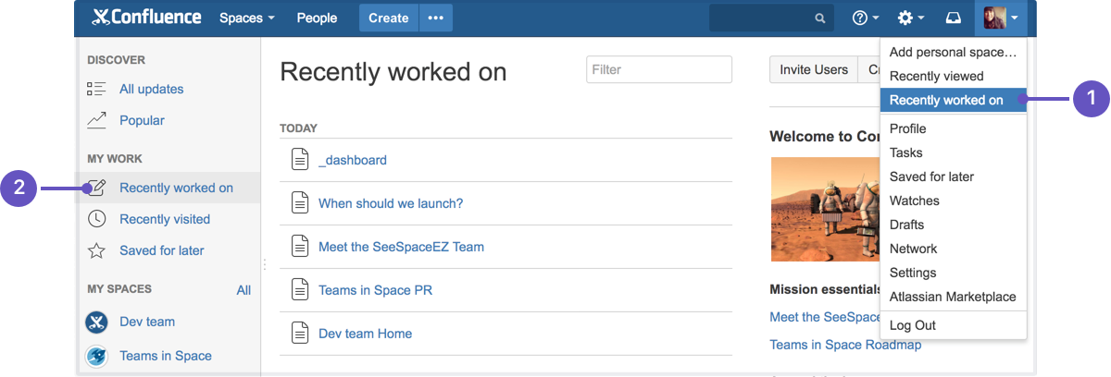Click the sidebar collapse handle

tap(264, 264)
